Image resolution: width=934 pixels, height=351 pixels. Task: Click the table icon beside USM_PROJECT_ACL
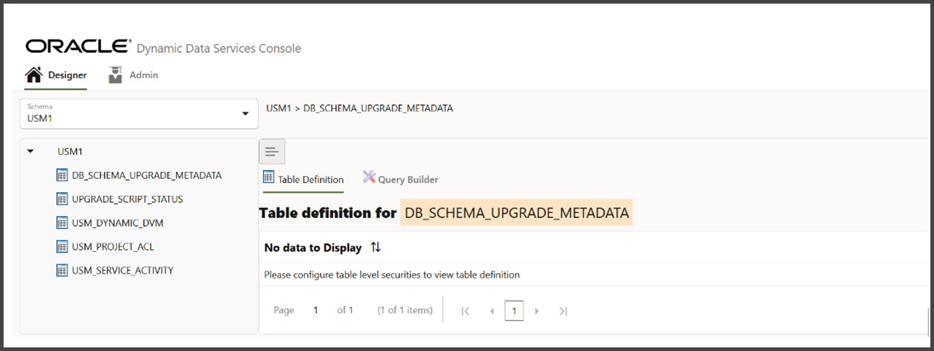pyautogui.click(x=63, y=246)
